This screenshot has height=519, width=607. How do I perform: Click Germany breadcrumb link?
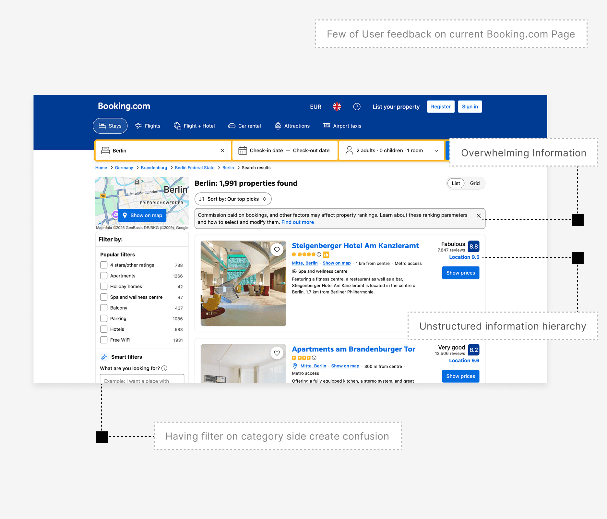click(124, 168)
